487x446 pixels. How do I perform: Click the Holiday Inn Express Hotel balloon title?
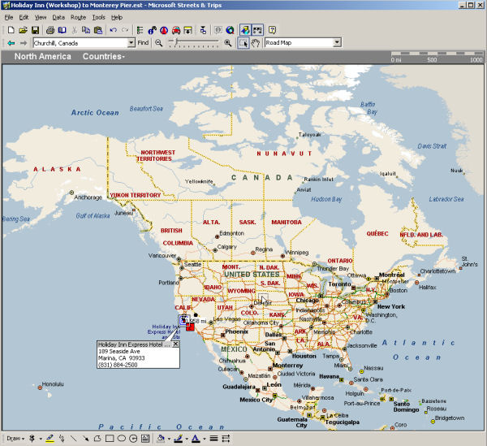point(134,344)
